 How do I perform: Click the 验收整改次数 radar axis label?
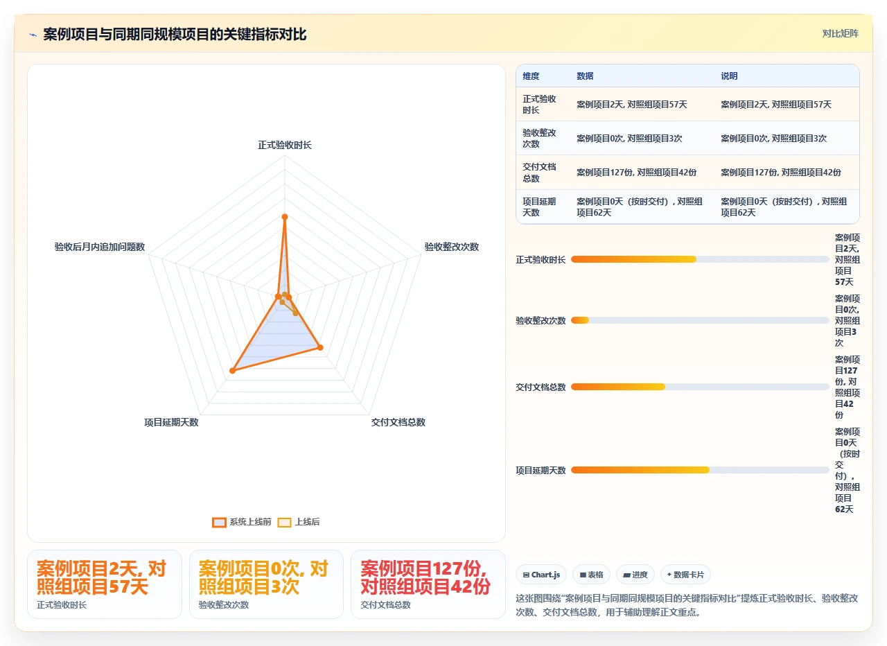(x=452, y=247)
